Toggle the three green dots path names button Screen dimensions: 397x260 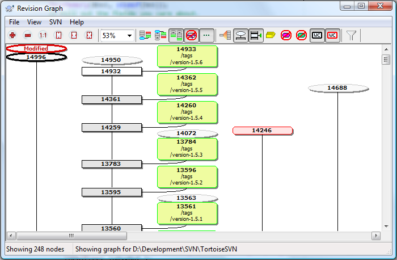206,36
